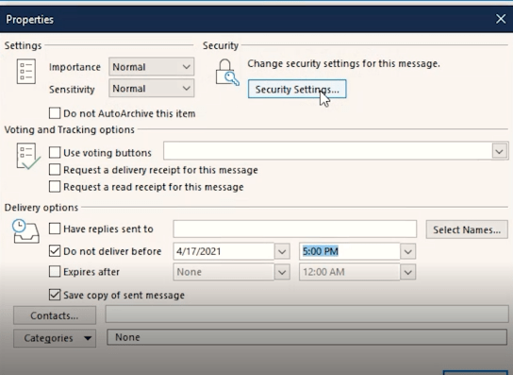Check Use voting buttons

pyautogui.click(x=55, y=152)
